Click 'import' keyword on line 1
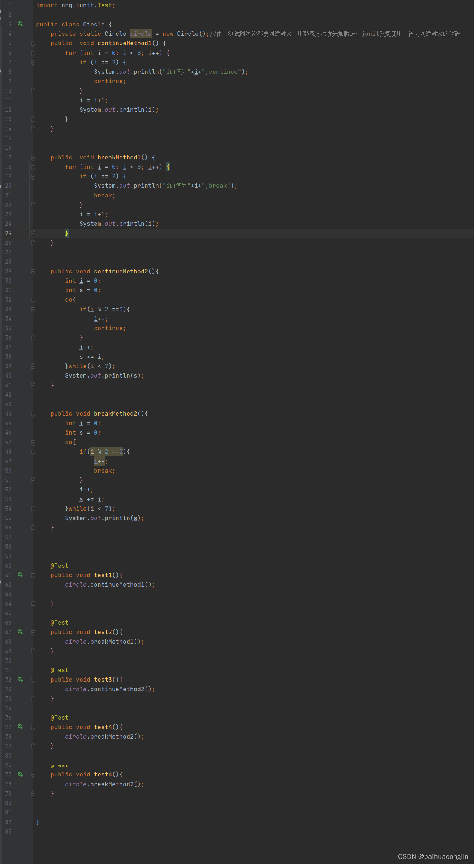The width and height of the screenshot is (474, 864). click(47, 5)
